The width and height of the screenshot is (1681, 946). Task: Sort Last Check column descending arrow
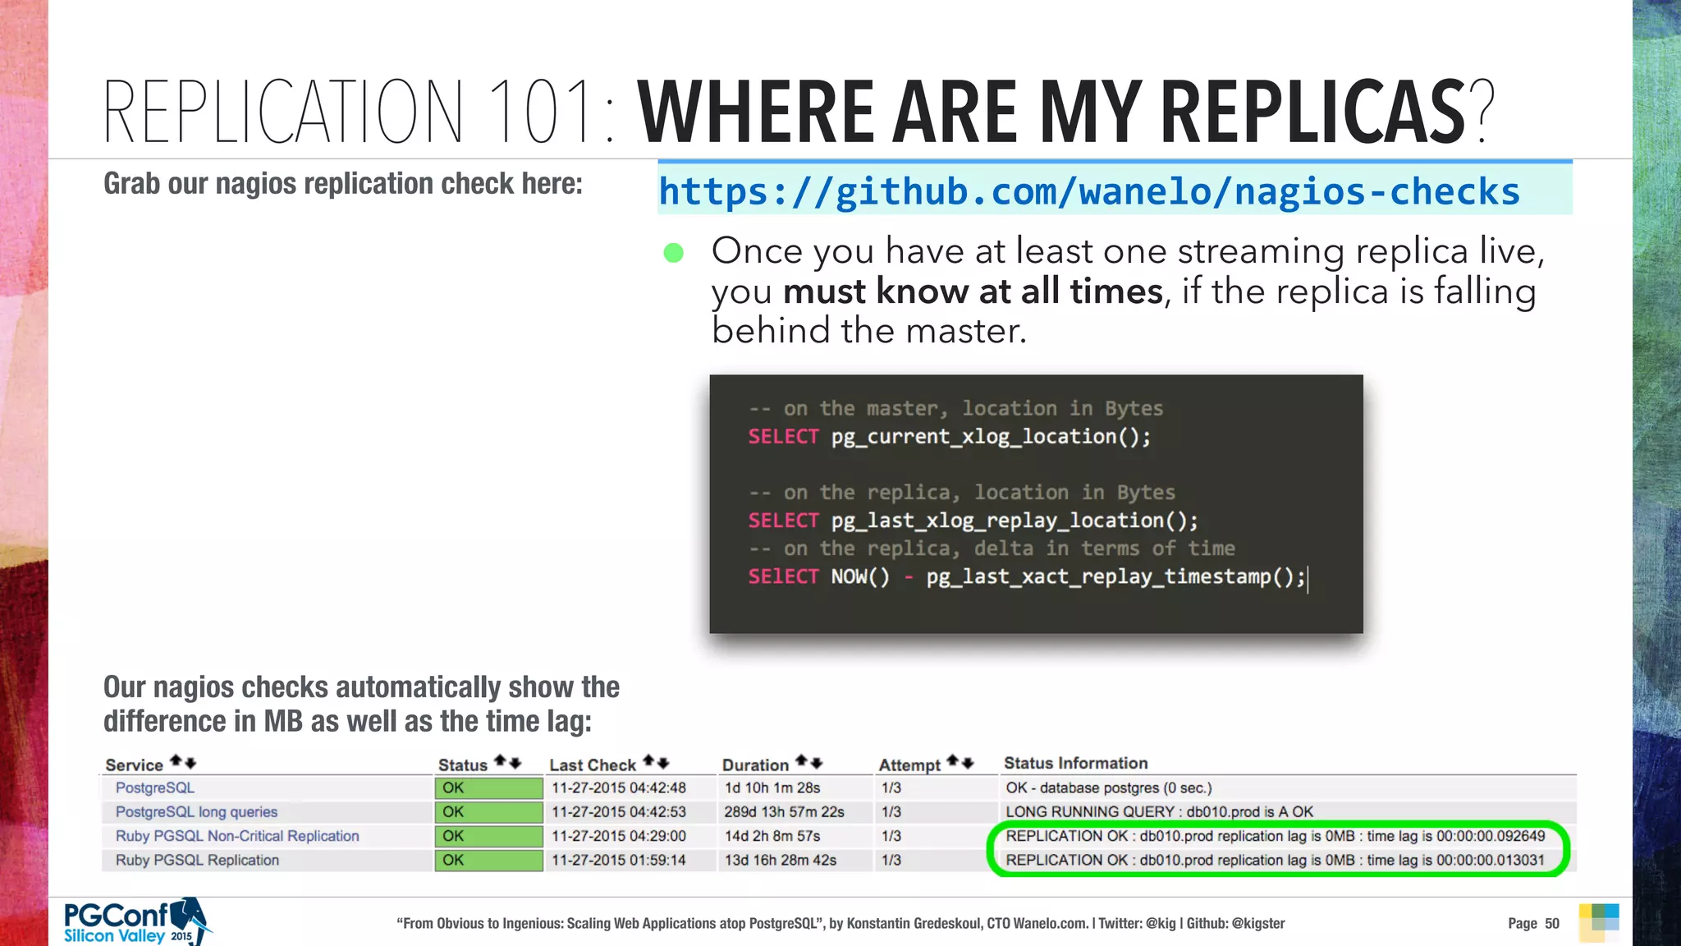[x=663, y=763]
